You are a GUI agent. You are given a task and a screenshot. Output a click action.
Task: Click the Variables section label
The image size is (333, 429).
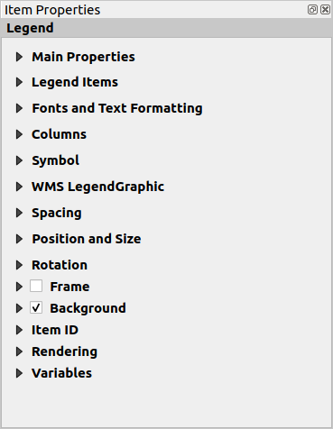click(61, 373)
